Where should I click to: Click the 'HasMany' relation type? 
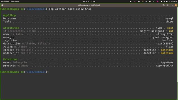[23, 66]
